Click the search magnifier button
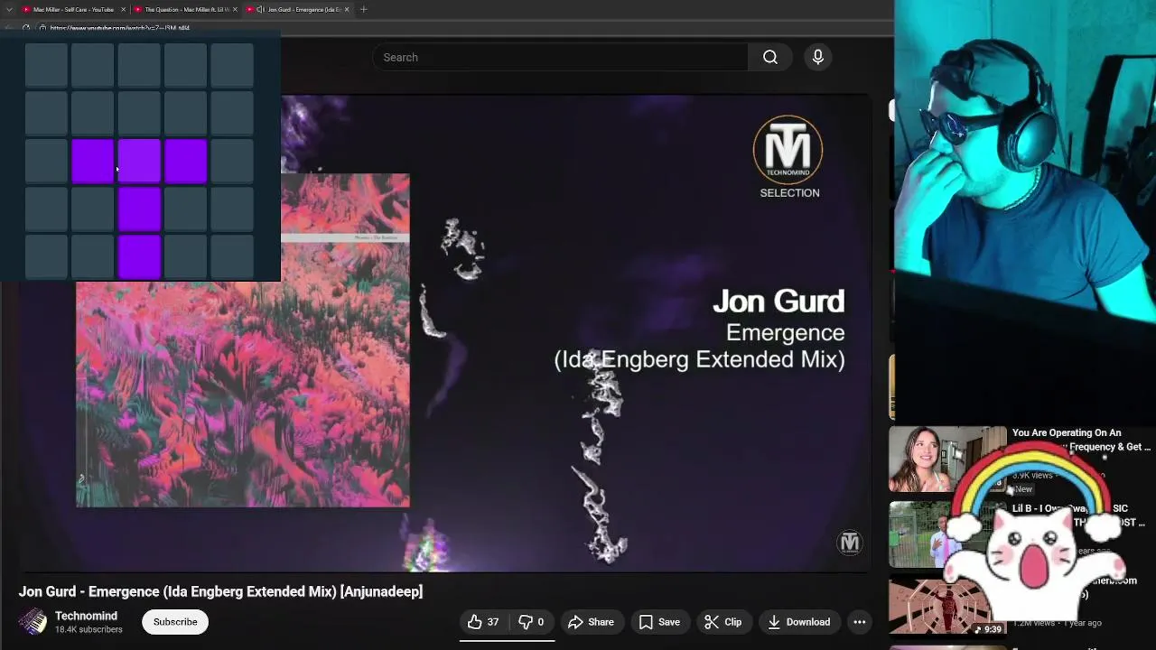The width and height of the screenshot is (1156, 650). pyautogui.click(x=770, y=57)
